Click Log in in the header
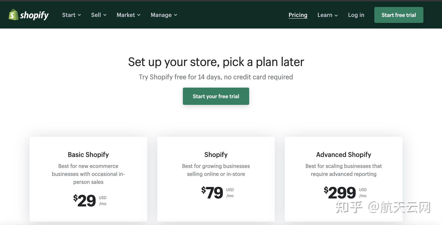This screenshot has height=225, width=442. click(x=356, y=15)
